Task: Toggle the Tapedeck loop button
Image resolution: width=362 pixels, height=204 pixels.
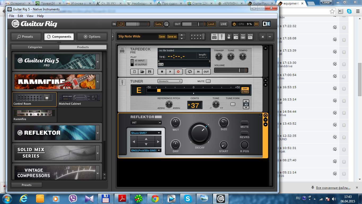Action: [x=190, y=72]
